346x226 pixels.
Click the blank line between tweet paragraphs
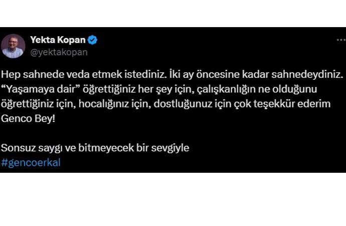tap(150, 134)
